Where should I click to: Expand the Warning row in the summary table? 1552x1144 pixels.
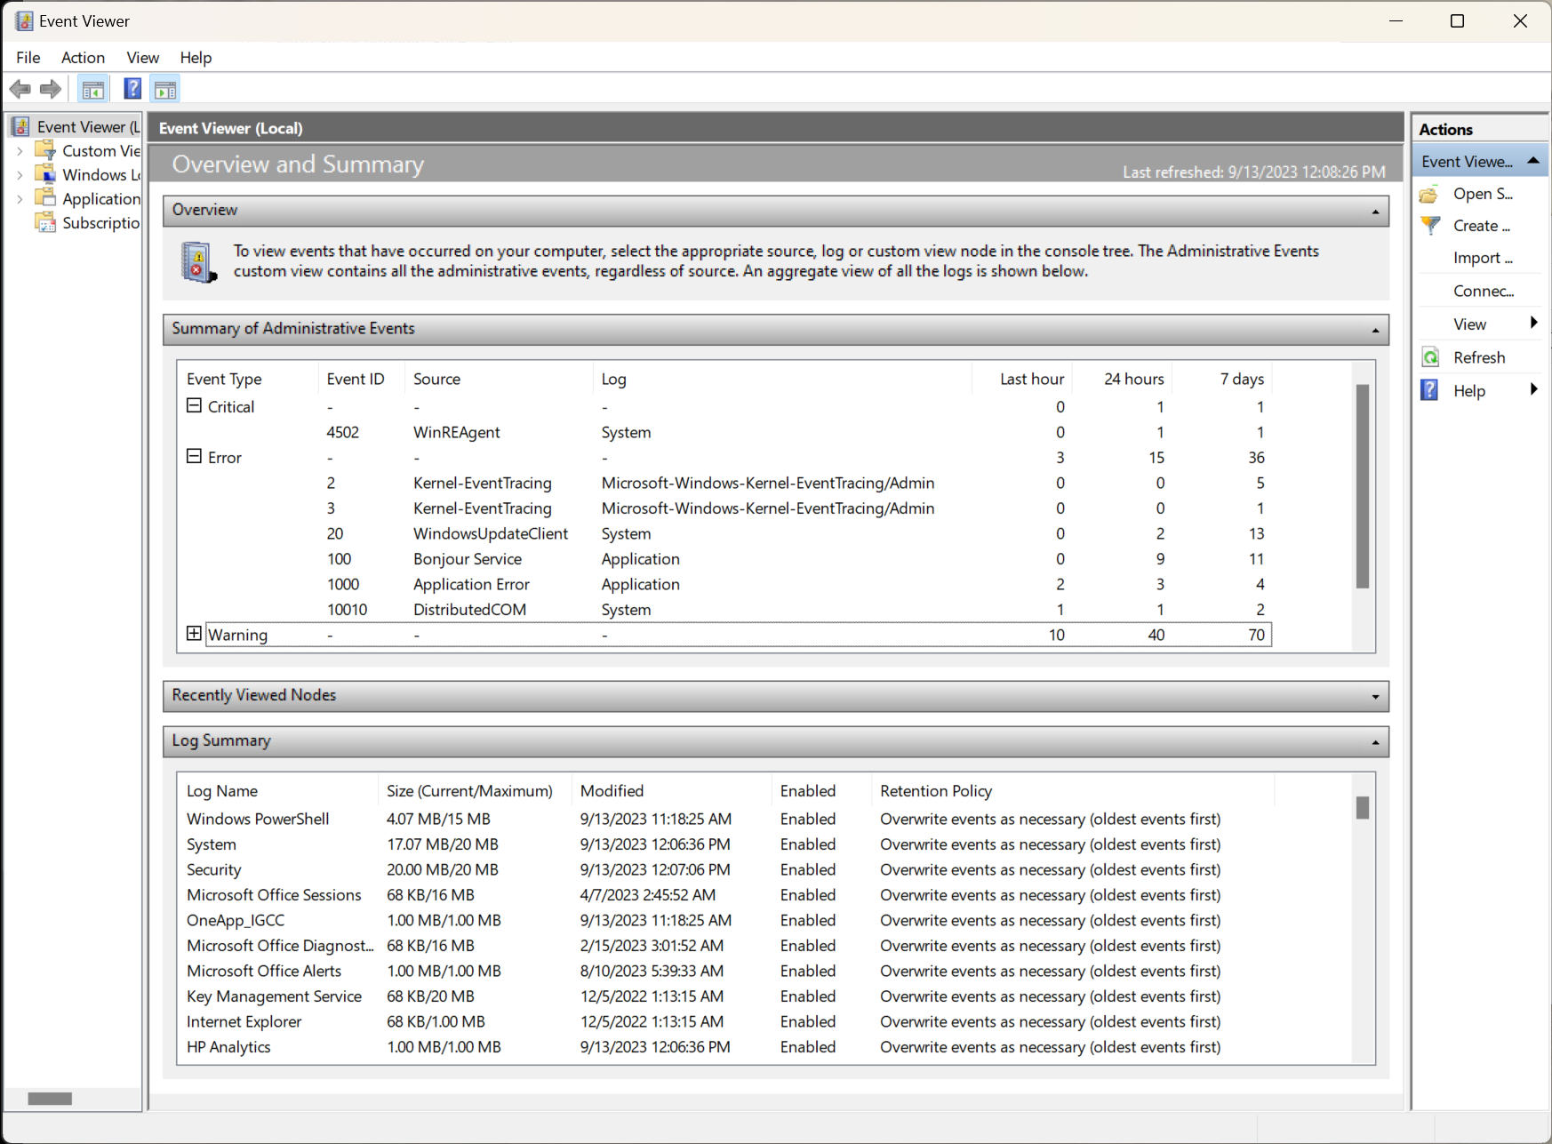tap(194, 633)
